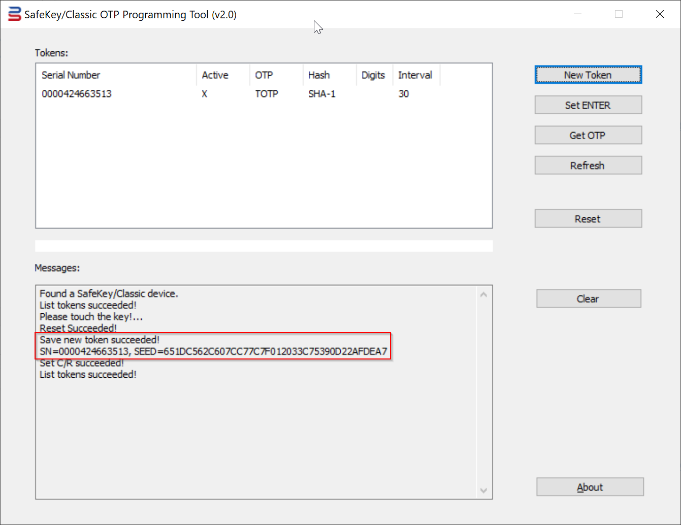Minimize the OTP Programming Tool window
Image resolution: width=681 pixels, height=525 pixels.
tap(577, 14)
